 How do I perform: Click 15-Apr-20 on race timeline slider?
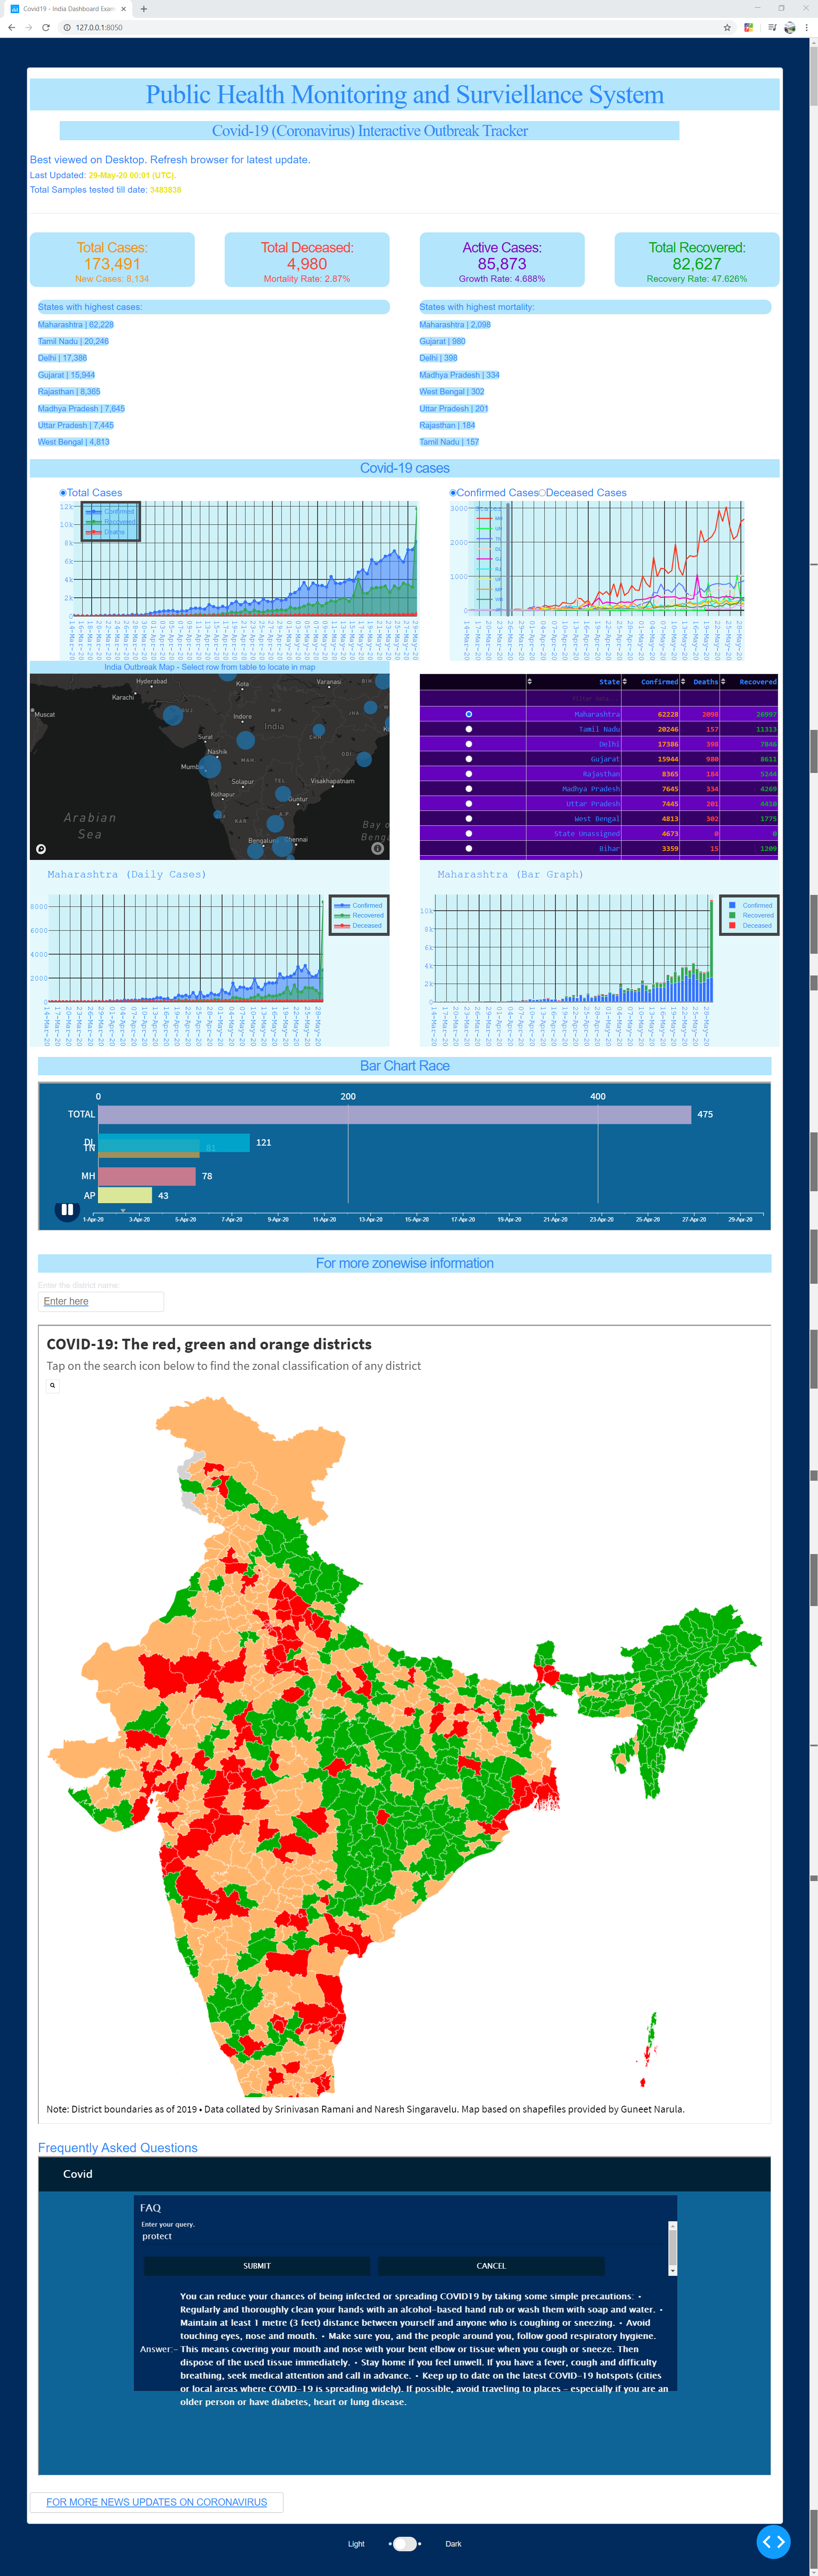[416, 1219]
